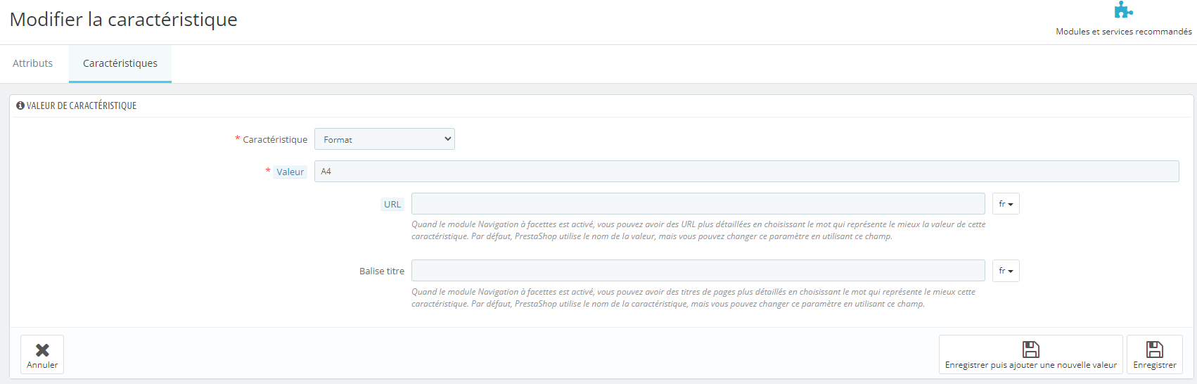1197x384 pixels.
Task: Open Modules et services recommandés link
Action: tap(1123, 32)
